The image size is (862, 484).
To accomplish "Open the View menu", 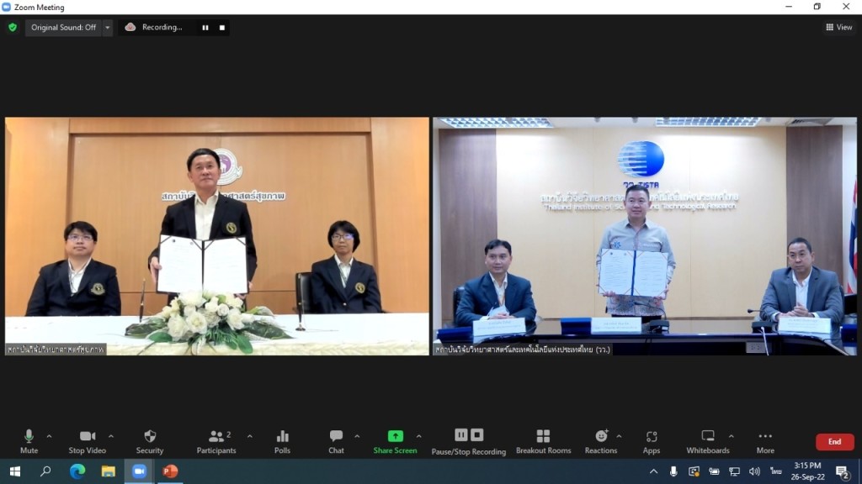I will click(x=838, y=27).
